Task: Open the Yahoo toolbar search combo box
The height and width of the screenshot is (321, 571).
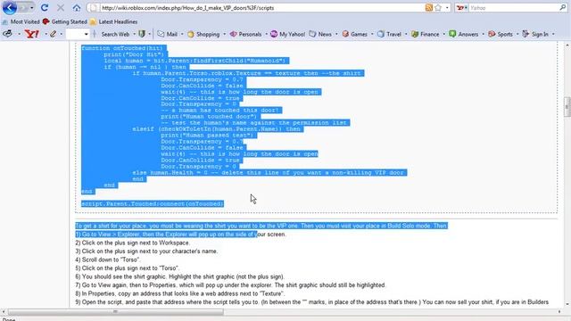Action: click(x=78, y=34)
